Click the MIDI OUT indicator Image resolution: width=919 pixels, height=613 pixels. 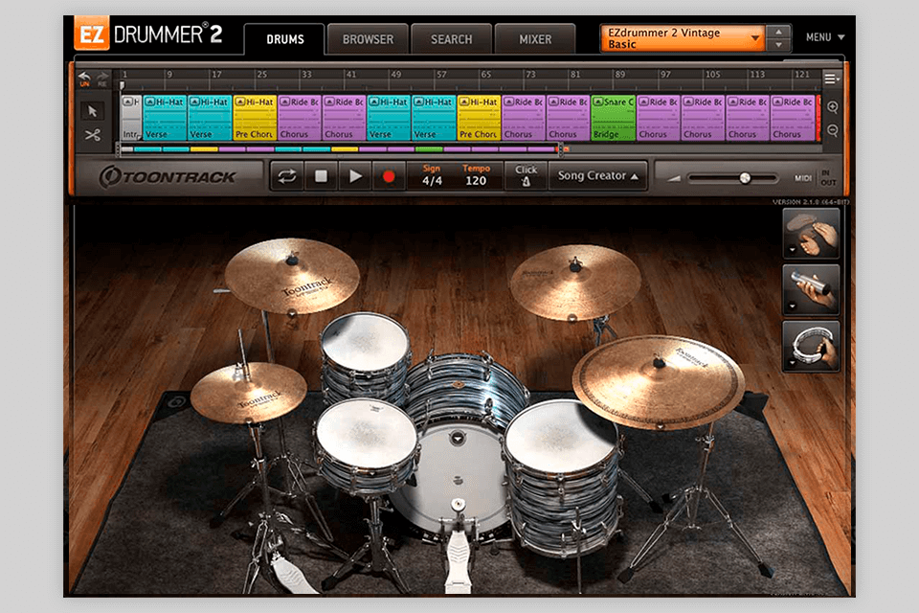[828, 183]
